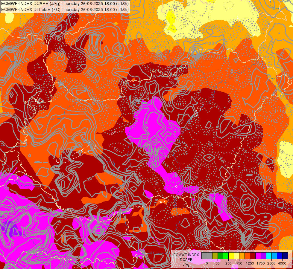Choose the purple legend swatch

coord(263,256)
